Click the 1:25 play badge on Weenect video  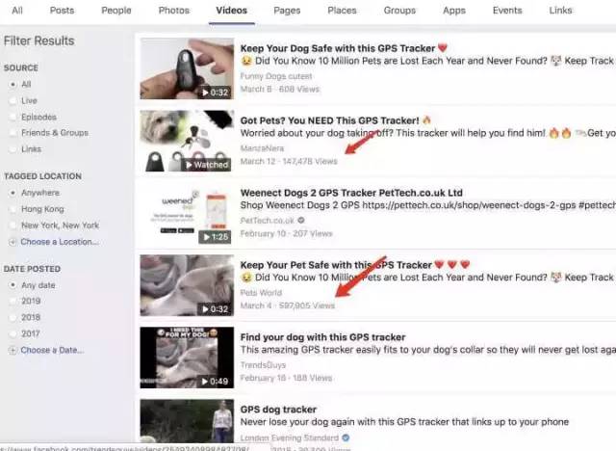pyautogui.click(x=215, y=237)
